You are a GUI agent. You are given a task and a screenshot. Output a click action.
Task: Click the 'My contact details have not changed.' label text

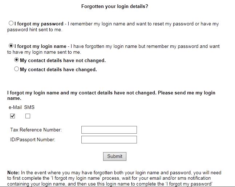[x=63, y=61]
